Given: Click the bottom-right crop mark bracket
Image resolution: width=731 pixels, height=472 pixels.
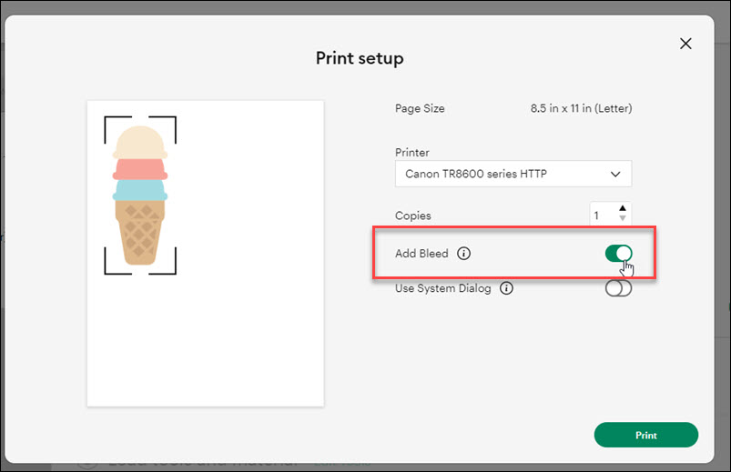Looking at the screenshot, I should click(x=170, y=267).
